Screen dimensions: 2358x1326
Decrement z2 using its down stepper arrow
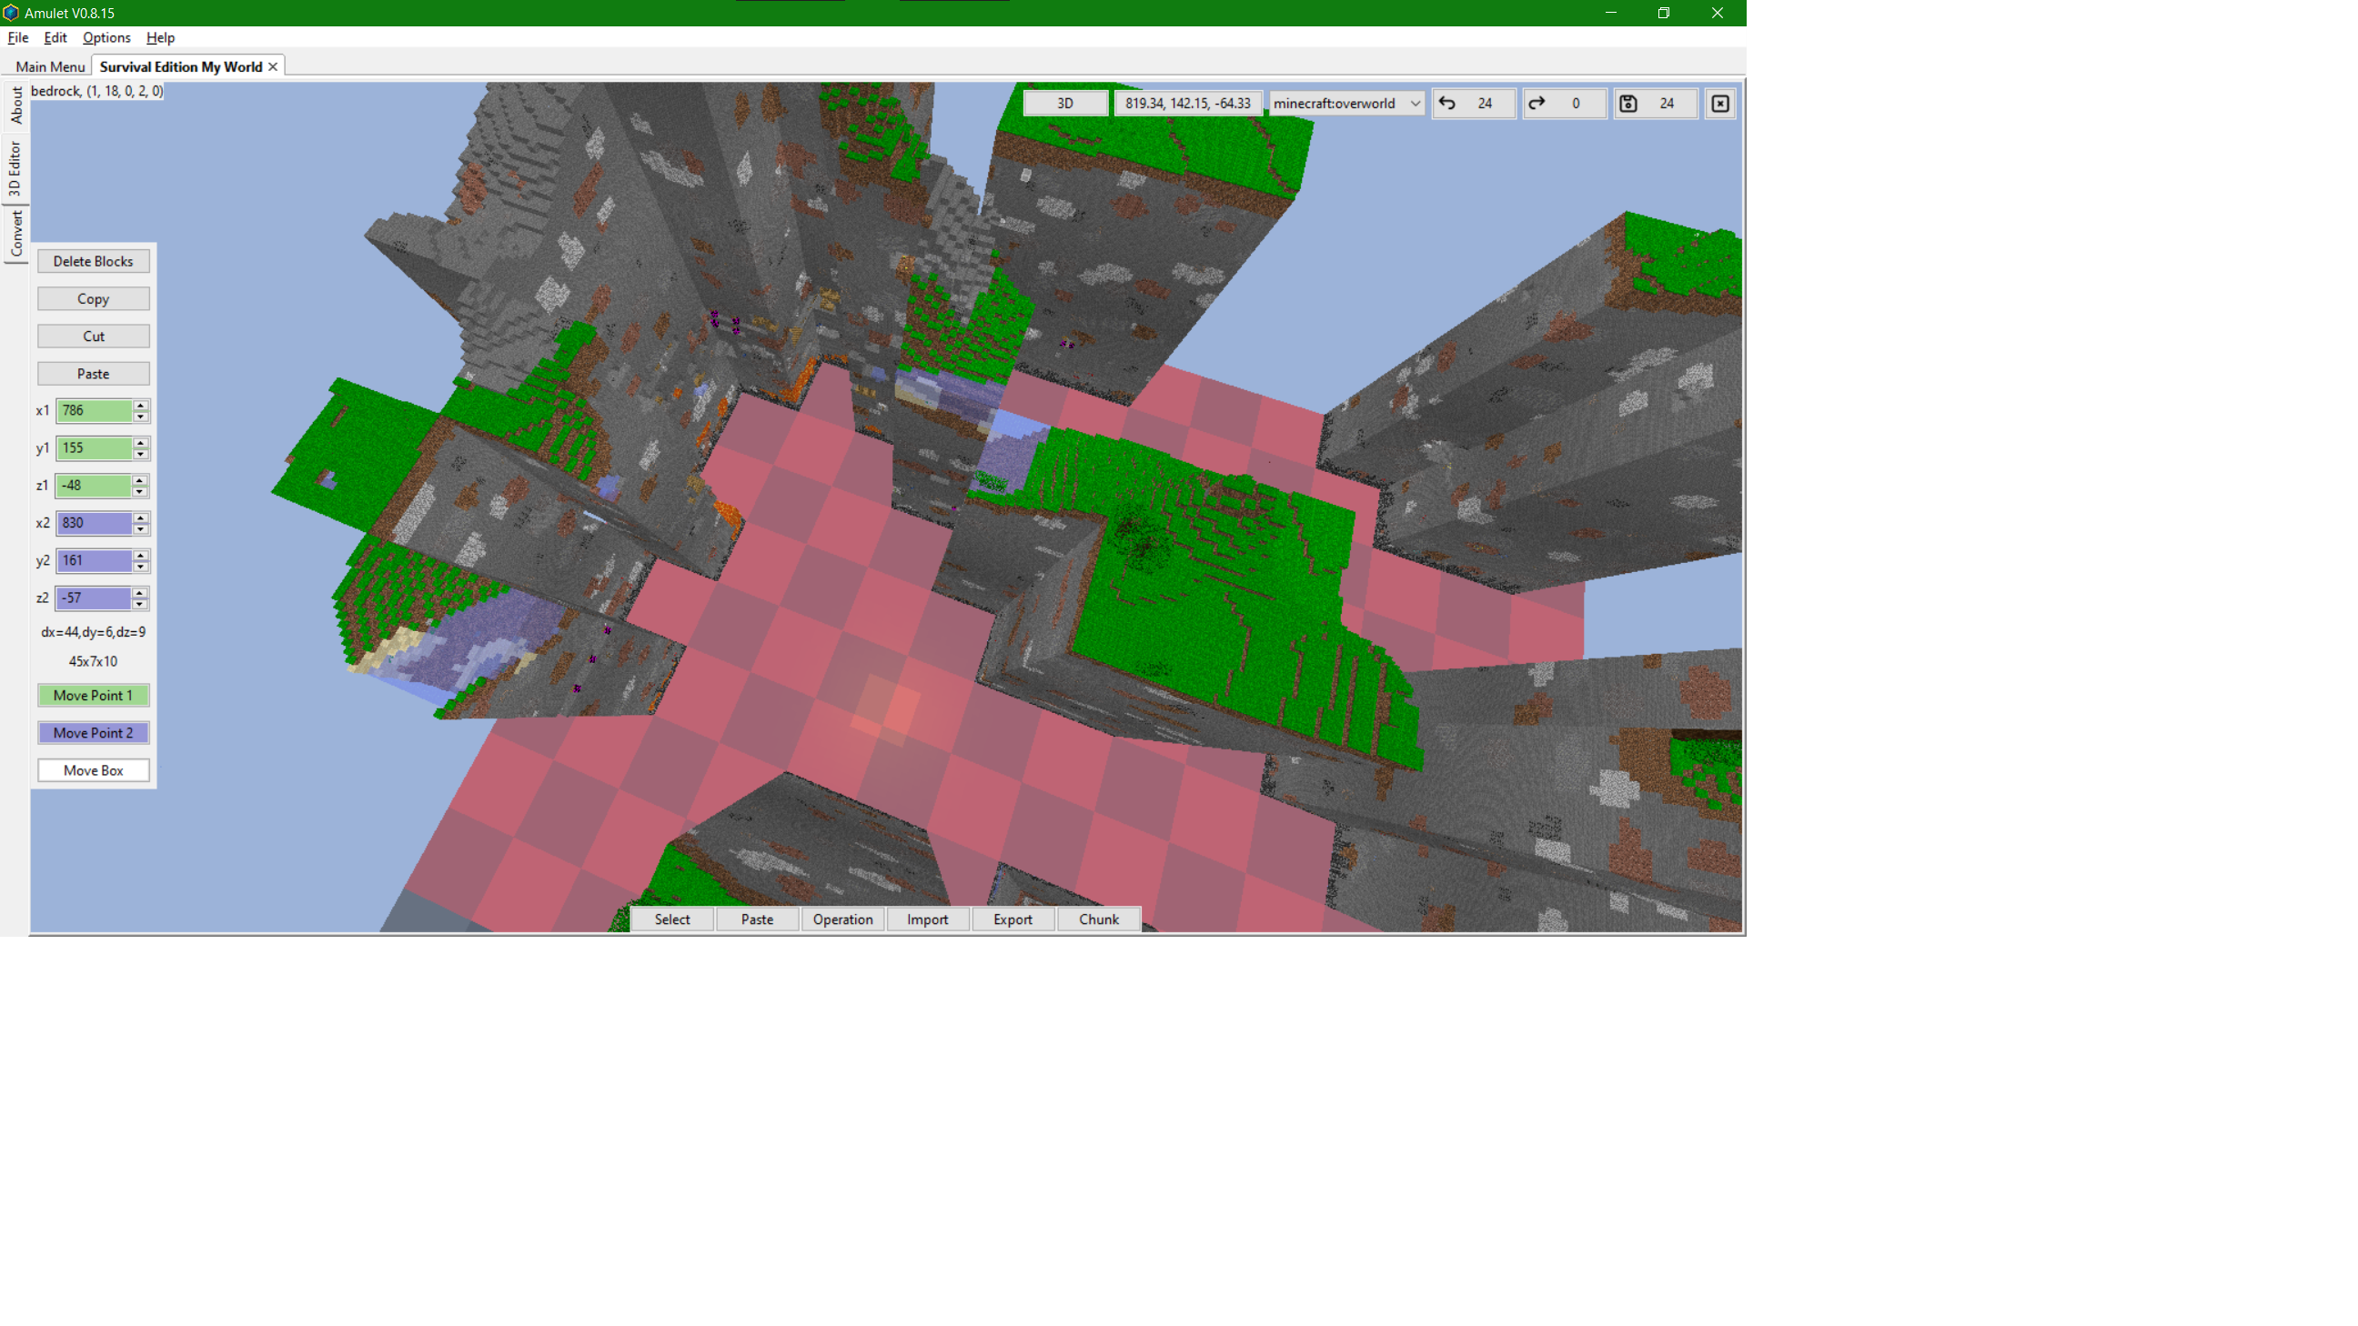(x=139, y=603)
